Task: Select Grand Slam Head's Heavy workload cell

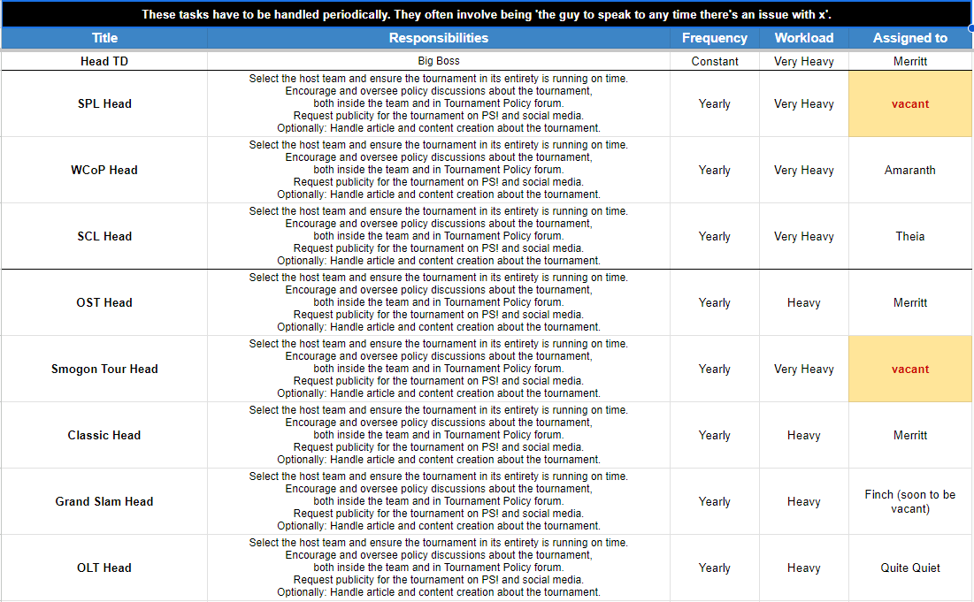Action: tap(804, 501)
